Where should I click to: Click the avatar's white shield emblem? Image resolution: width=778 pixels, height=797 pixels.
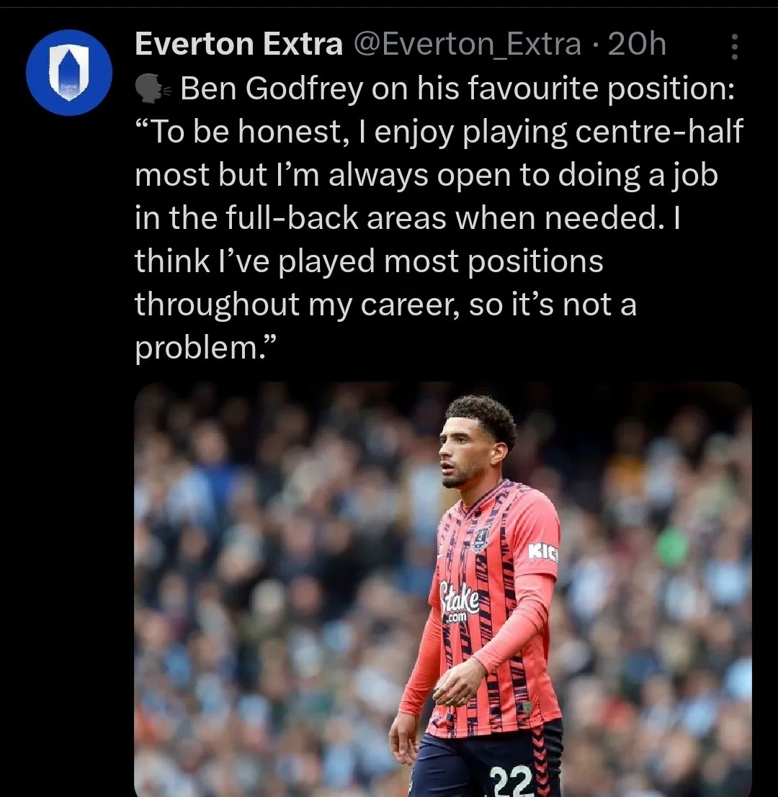click(x=69, y=70)
